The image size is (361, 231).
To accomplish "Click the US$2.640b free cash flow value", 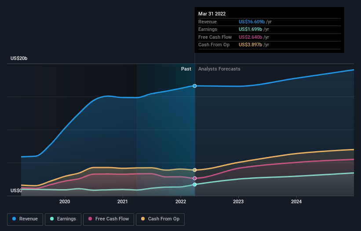I will click(250, 37).
